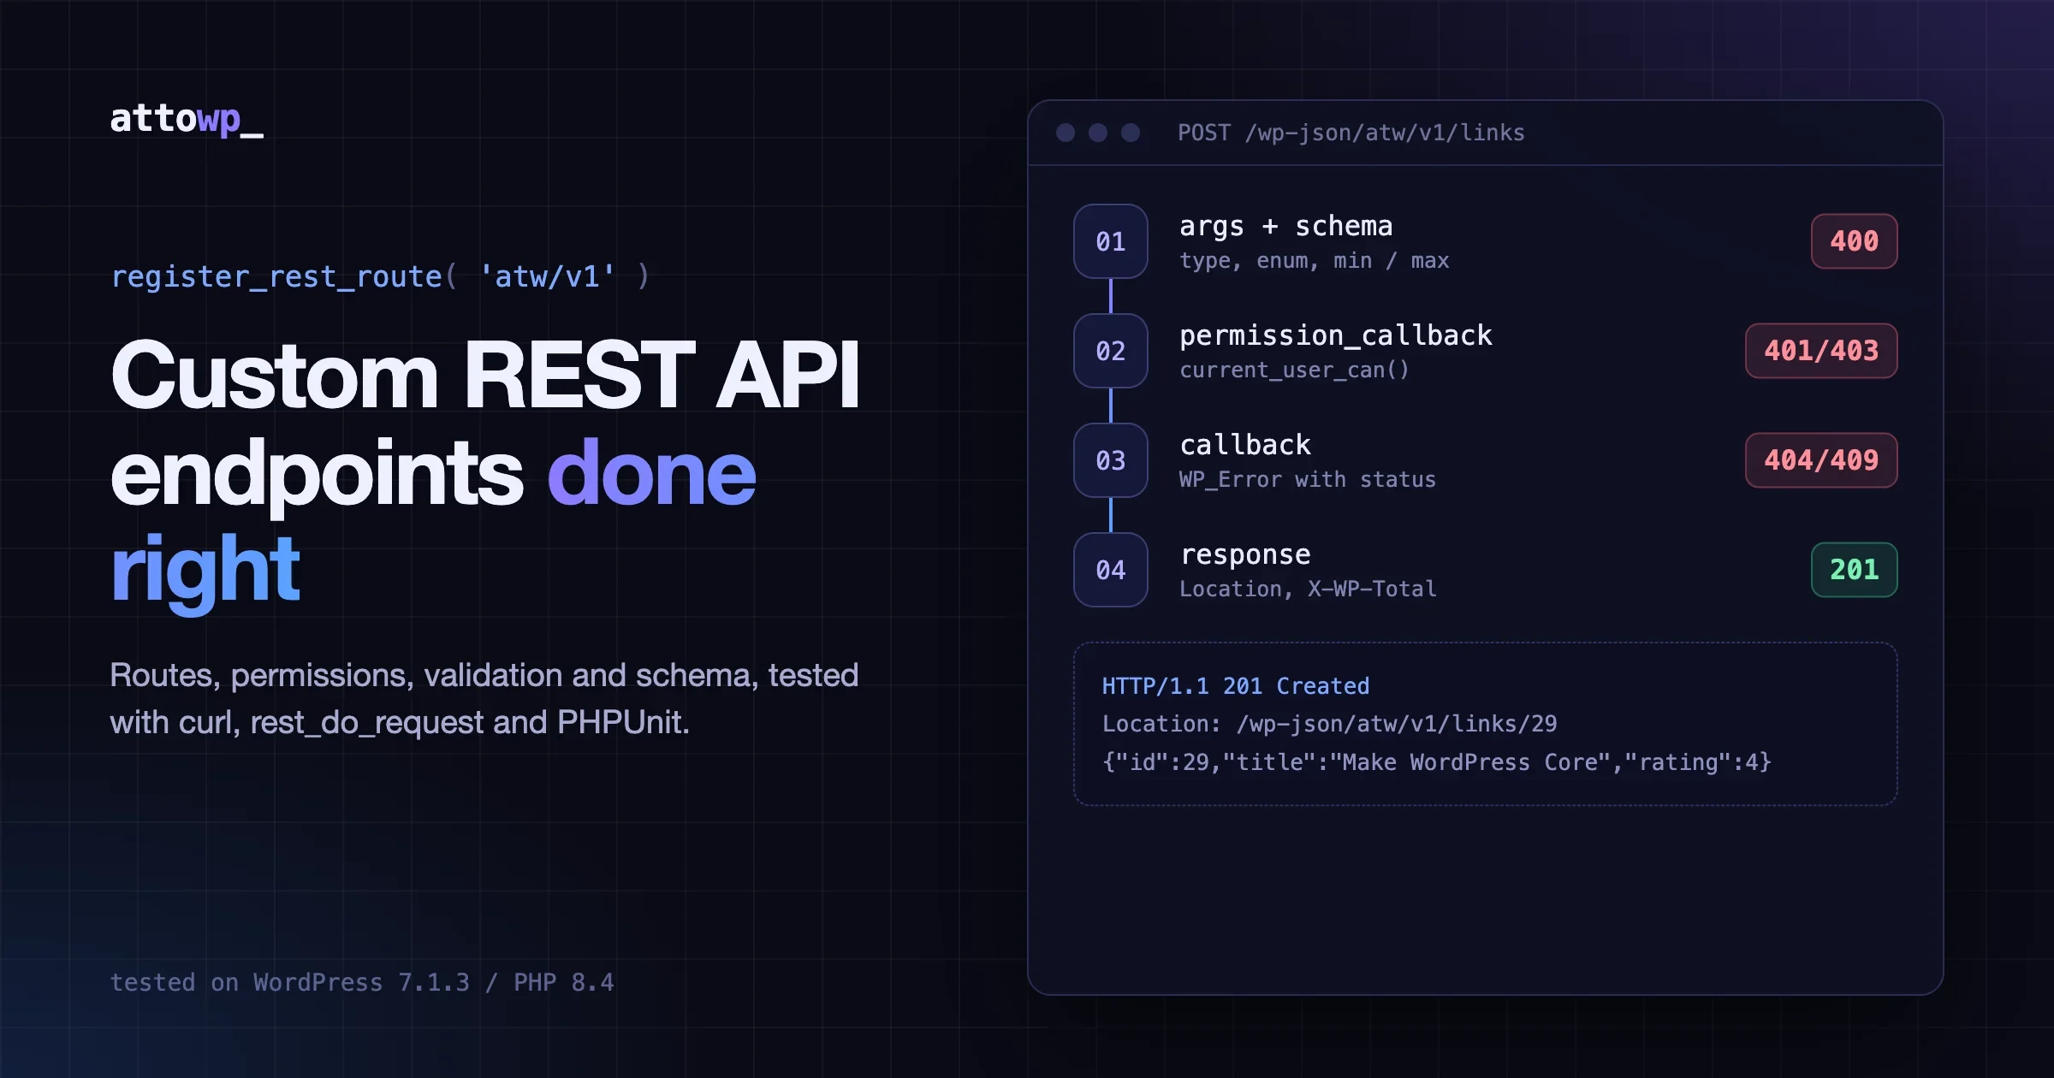Click the 'permission_callback' heading

(x=1336, y=335)
